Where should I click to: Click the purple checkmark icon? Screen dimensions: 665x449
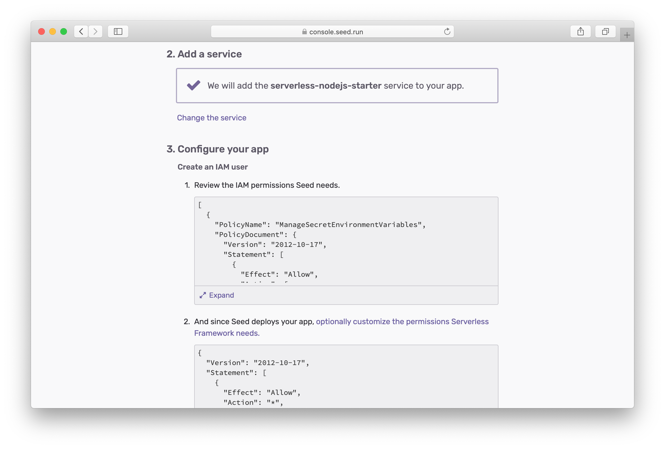point(194,85)
